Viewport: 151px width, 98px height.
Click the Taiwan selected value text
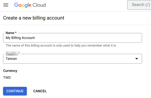[11, 59]
